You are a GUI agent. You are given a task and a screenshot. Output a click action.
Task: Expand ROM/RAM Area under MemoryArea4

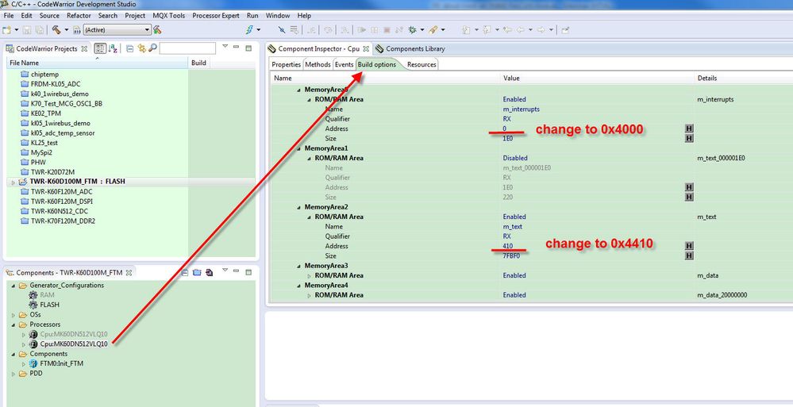pyautogui.click(x=310, y=295)
